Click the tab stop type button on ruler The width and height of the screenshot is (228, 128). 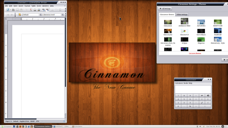pyautogui.click(x=6, y=19)
